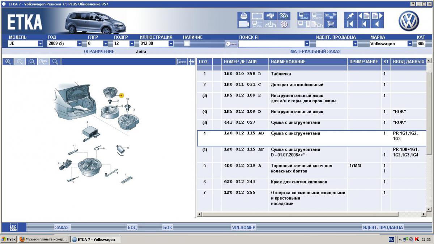Image resolution: width=434 pixels, height=244 pixels.
Task: Select the Домкрат автомобильный row
Action: [x=312, y=85]
